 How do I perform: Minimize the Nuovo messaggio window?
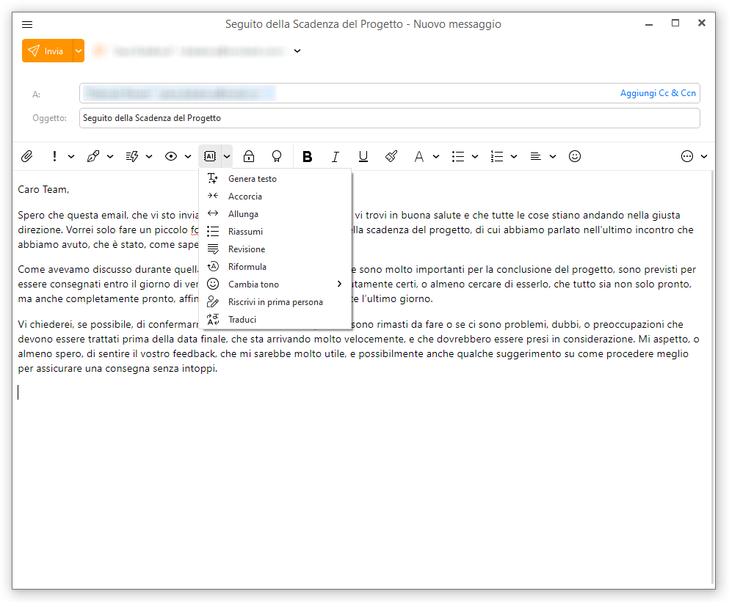[649, 23]
